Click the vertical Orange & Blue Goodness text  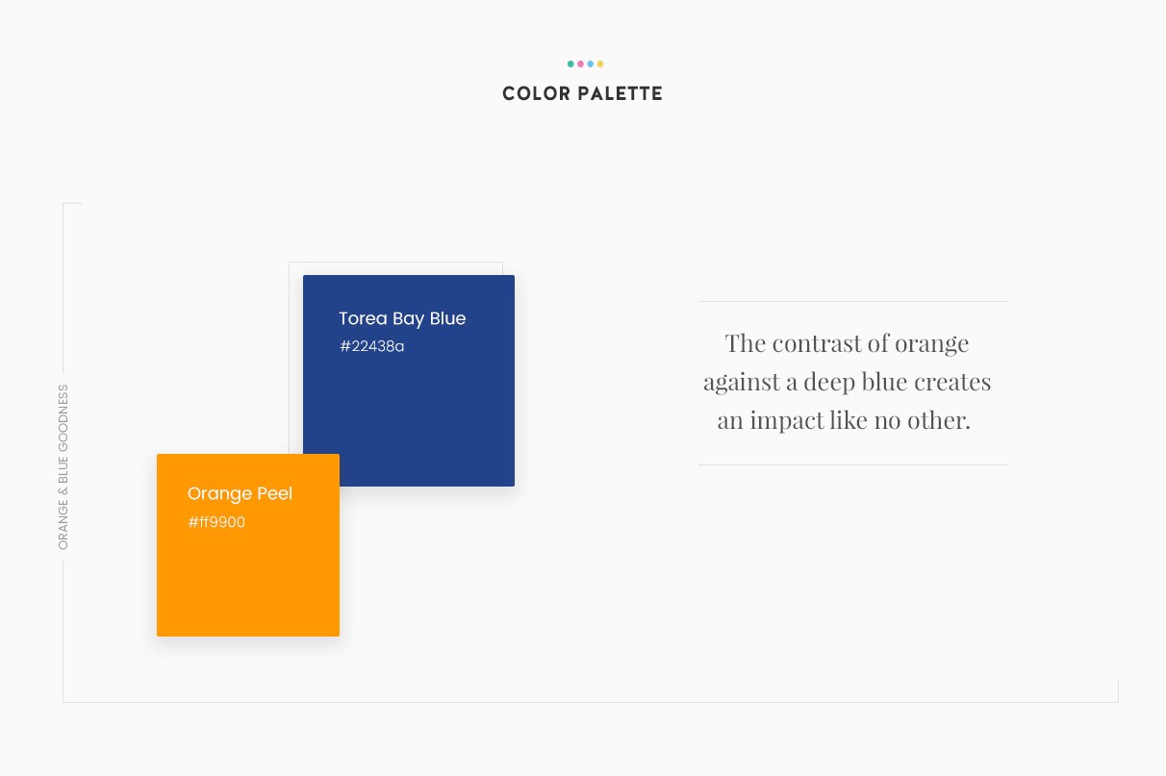(x=63, y=467)
